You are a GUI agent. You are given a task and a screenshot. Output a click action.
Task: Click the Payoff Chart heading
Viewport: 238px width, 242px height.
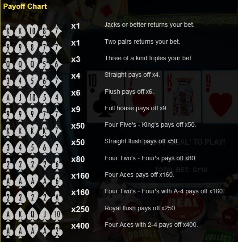[25, 7]
